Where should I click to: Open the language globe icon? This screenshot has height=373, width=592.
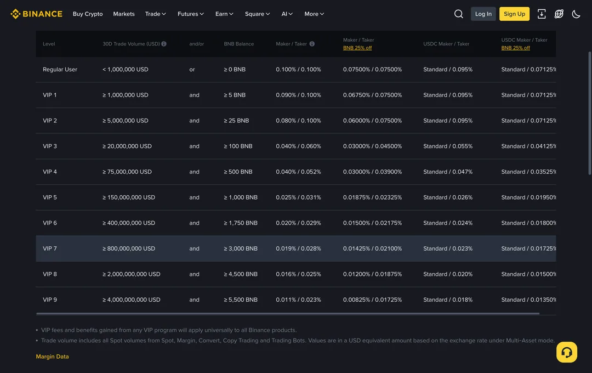[x=559, y=14]
